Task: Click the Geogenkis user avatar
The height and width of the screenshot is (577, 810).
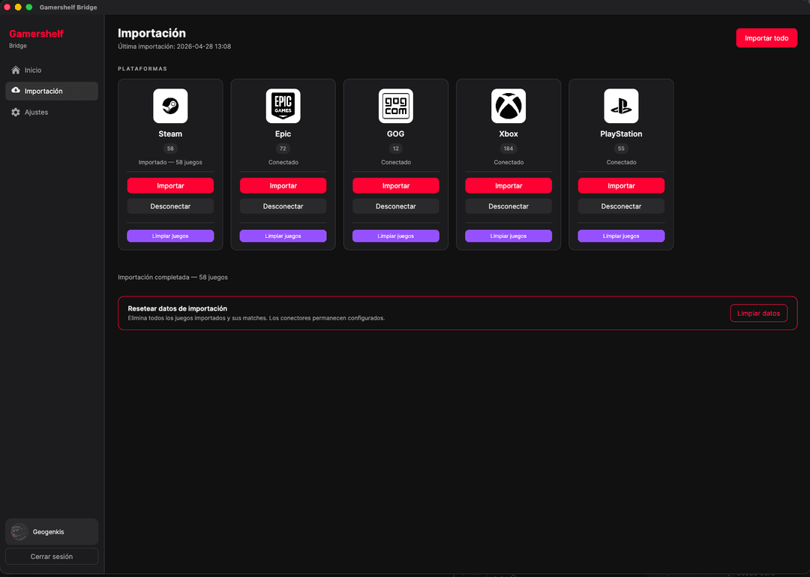Action: 19,532
